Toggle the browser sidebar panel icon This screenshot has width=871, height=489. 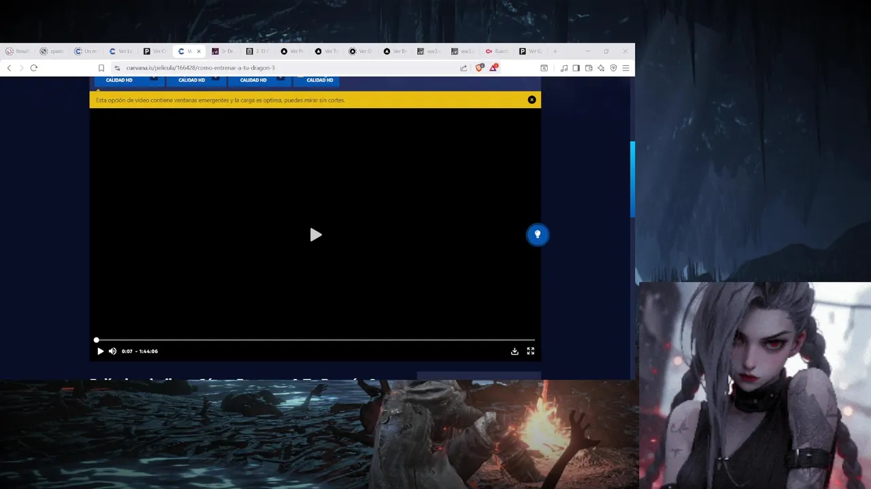[576, 68]
